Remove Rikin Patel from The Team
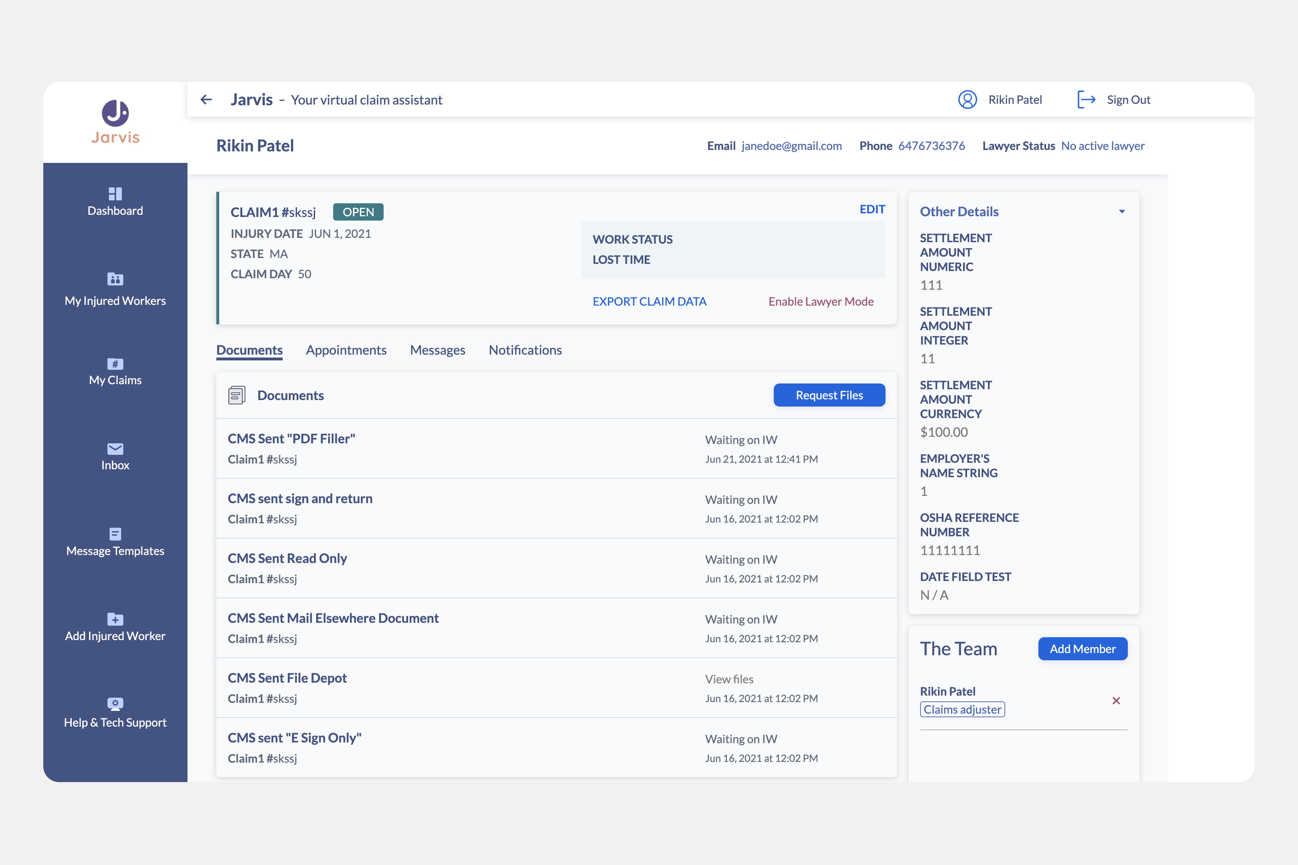 1116,701
